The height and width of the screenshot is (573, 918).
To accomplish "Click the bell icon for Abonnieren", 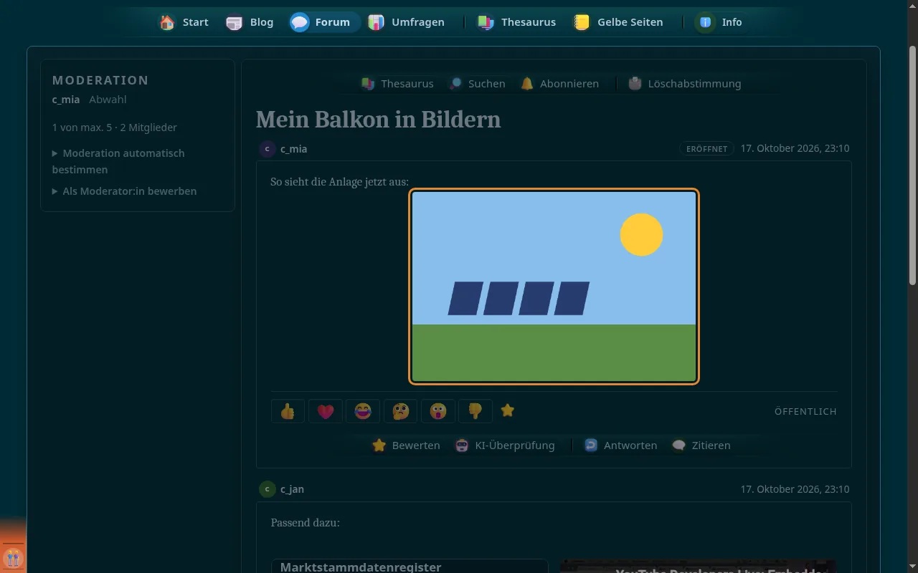I will coord(527,84).
